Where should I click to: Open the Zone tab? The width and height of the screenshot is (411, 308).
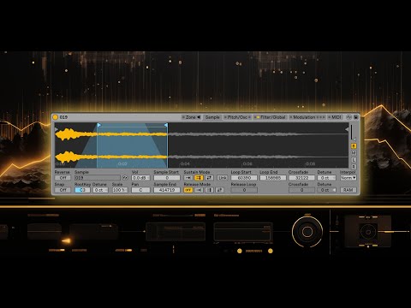(191, 117)
